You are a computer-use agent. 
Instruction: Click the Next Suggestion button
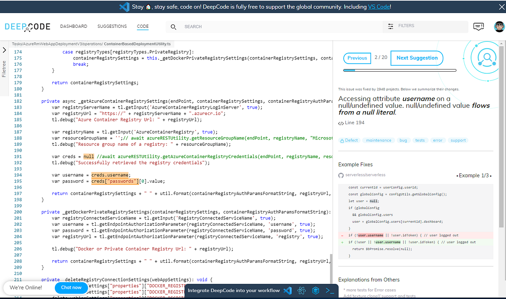click(417, 58)
